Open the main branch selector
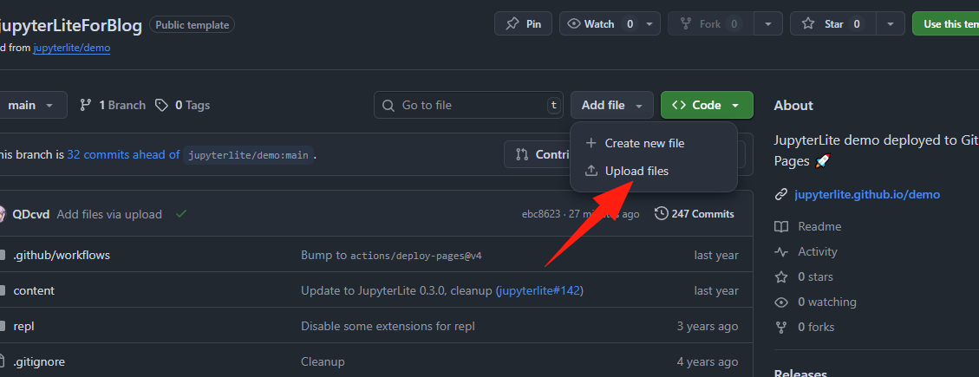The image size is (979, 377). [31, 105]
